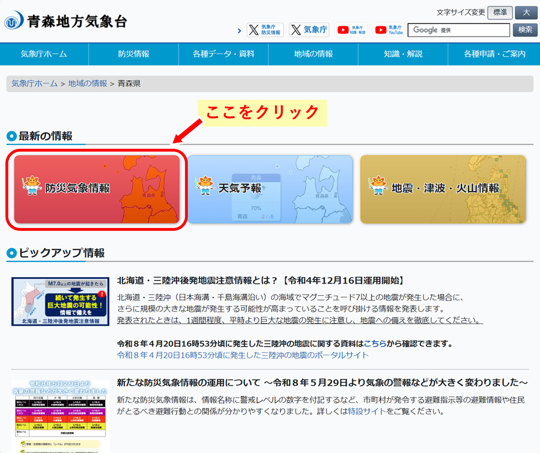The image size is (540, 453).
Task: Click the warning level table thumbnail
Action: pos(60,416)
